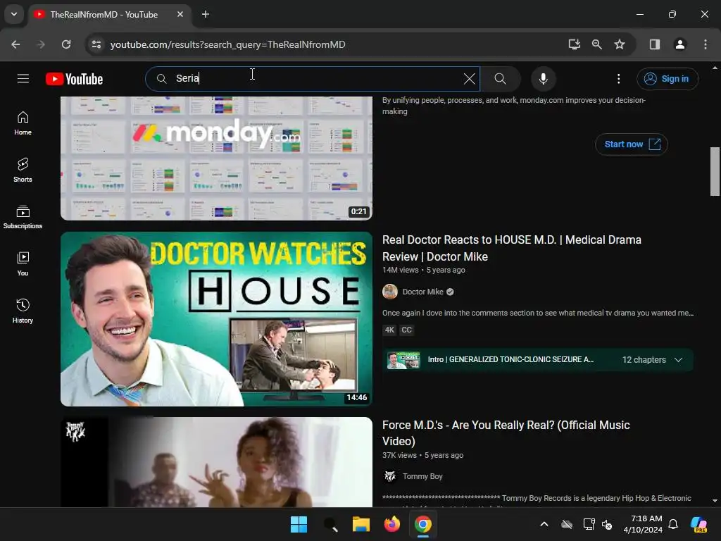The width and height of the screenshot is (721, 541).
Task: Toggle the Chrome side panel
Action: [655, 44]
